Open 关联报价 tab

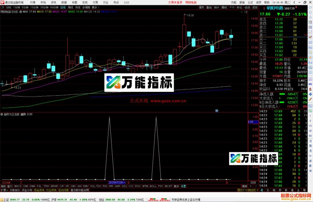pyautogui.click(x=15, y=190)
